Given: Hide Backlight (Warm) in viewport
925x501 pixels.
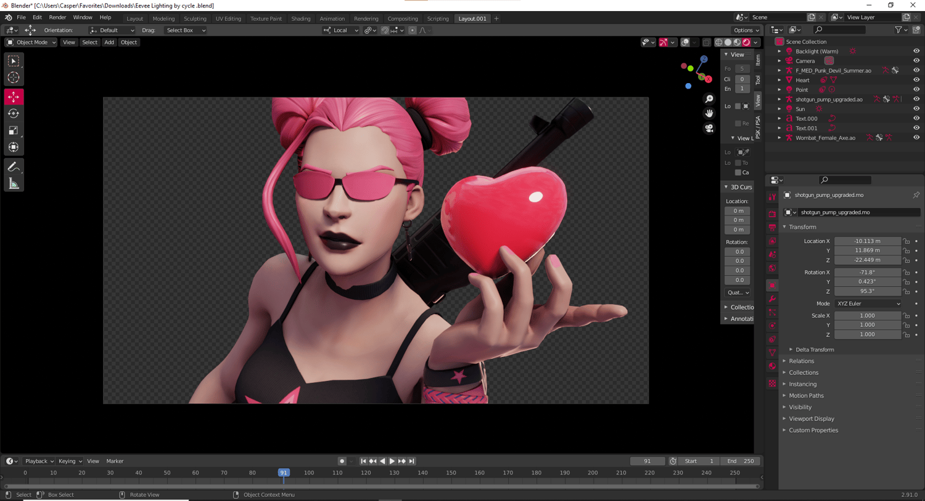Looking at the screenshot, I should pos(916,51).
